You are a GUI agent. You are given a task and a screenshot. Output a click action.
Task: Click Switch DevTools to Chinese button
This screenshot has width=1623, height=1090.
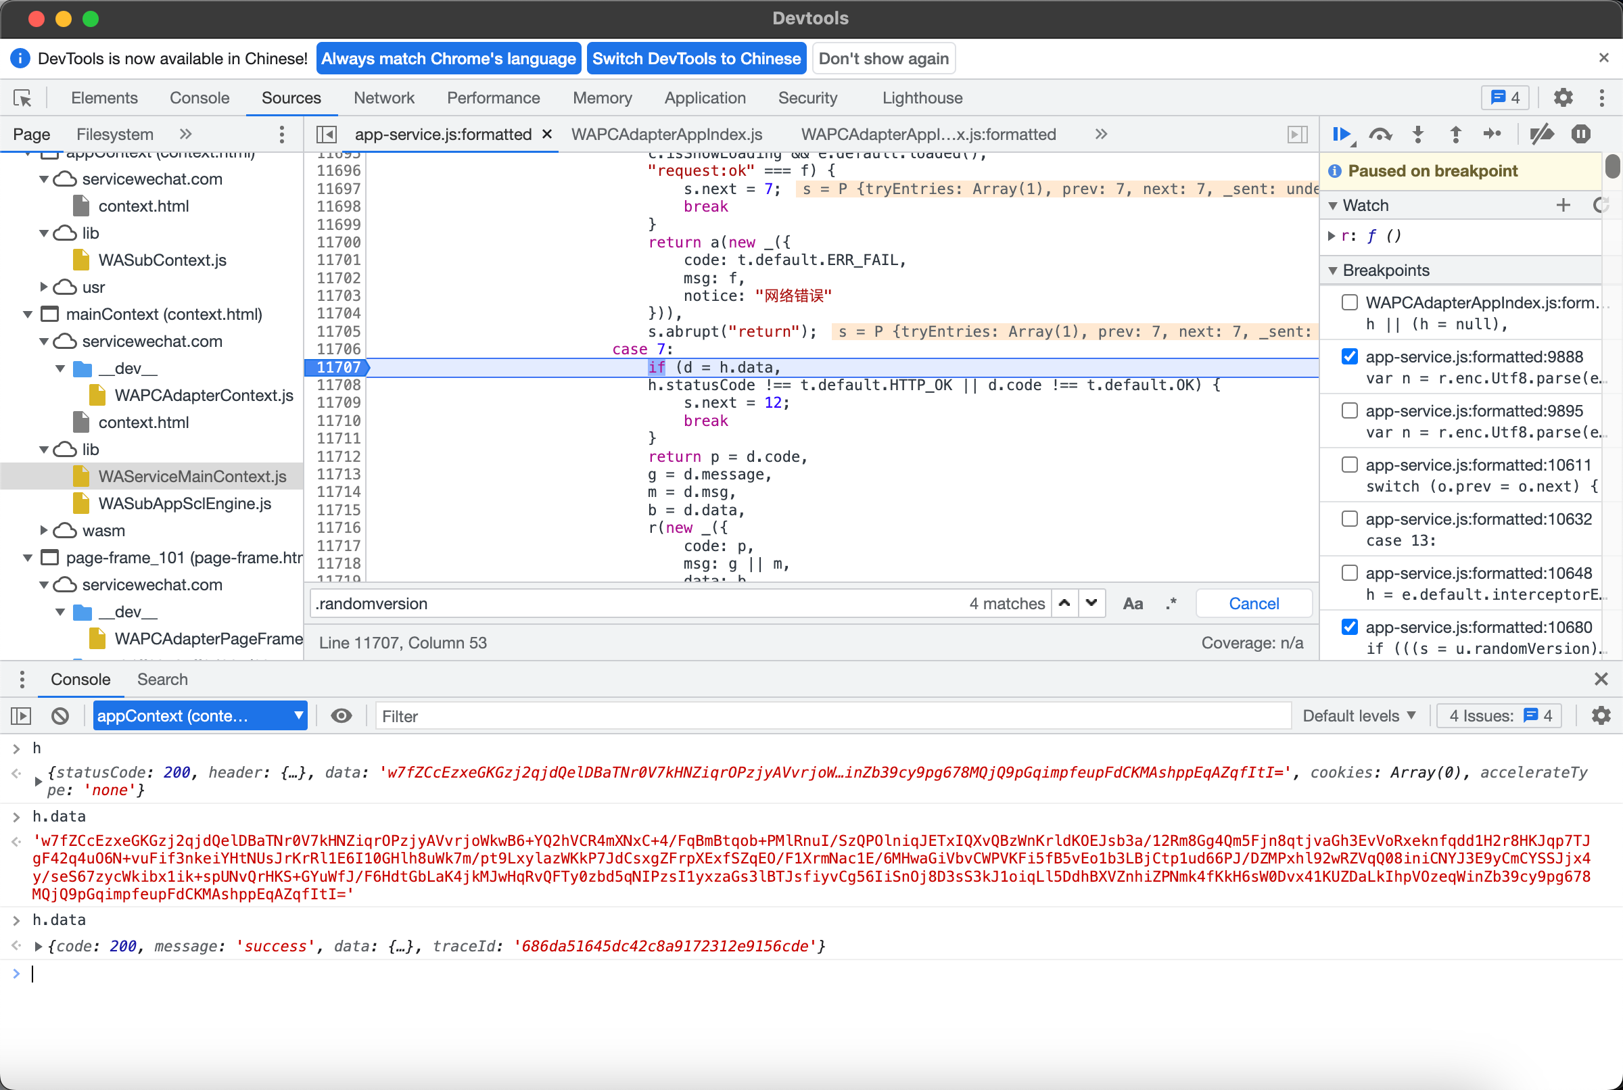coord(696,58)
